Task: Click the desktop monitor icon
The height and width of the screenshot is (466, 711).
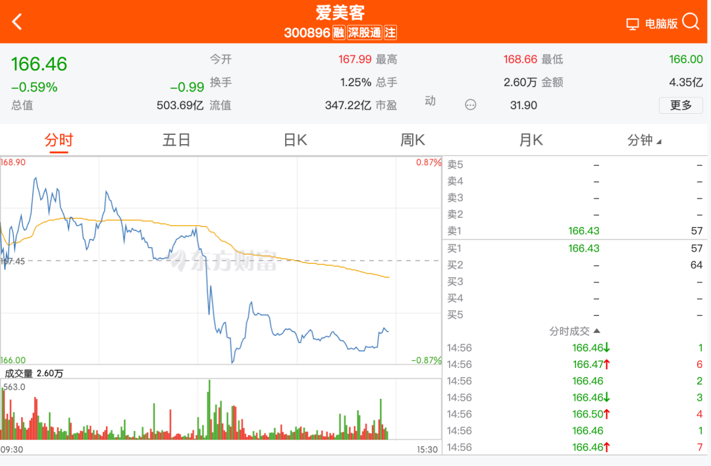Action: 633,24
